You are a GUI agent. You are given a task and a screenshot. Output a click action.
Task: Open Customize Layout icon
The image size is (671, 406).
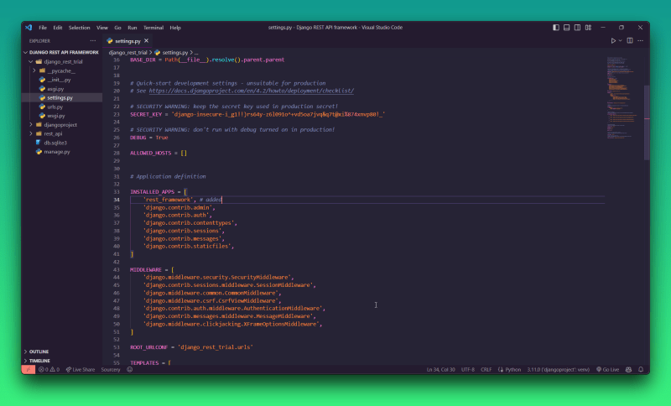point(589,28)
